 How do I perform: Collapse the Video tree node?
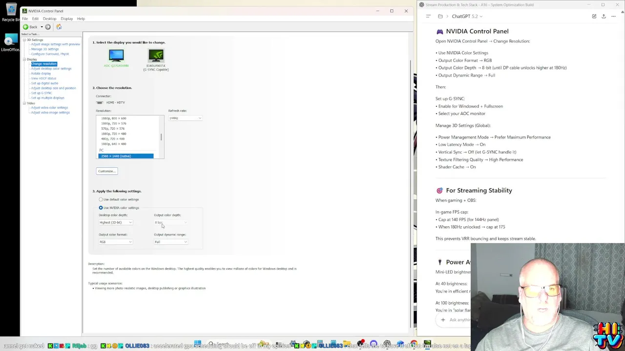(24, 103)
